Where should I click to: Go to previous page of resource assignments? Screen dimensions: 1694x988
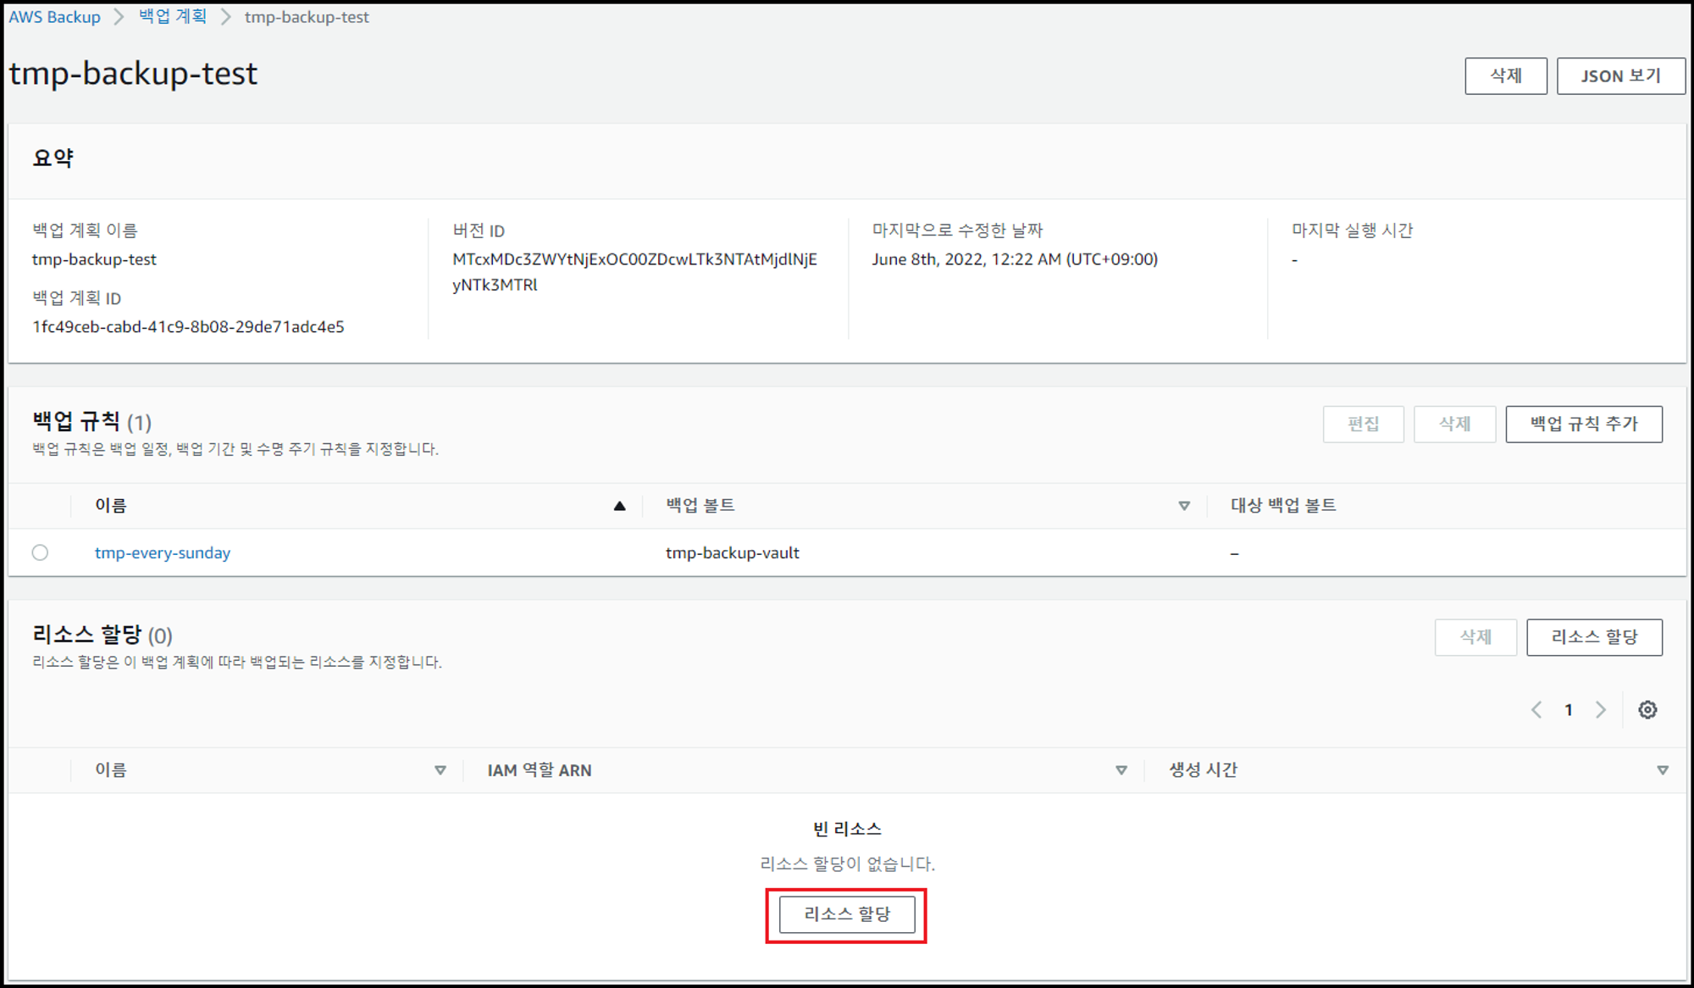1536,710
